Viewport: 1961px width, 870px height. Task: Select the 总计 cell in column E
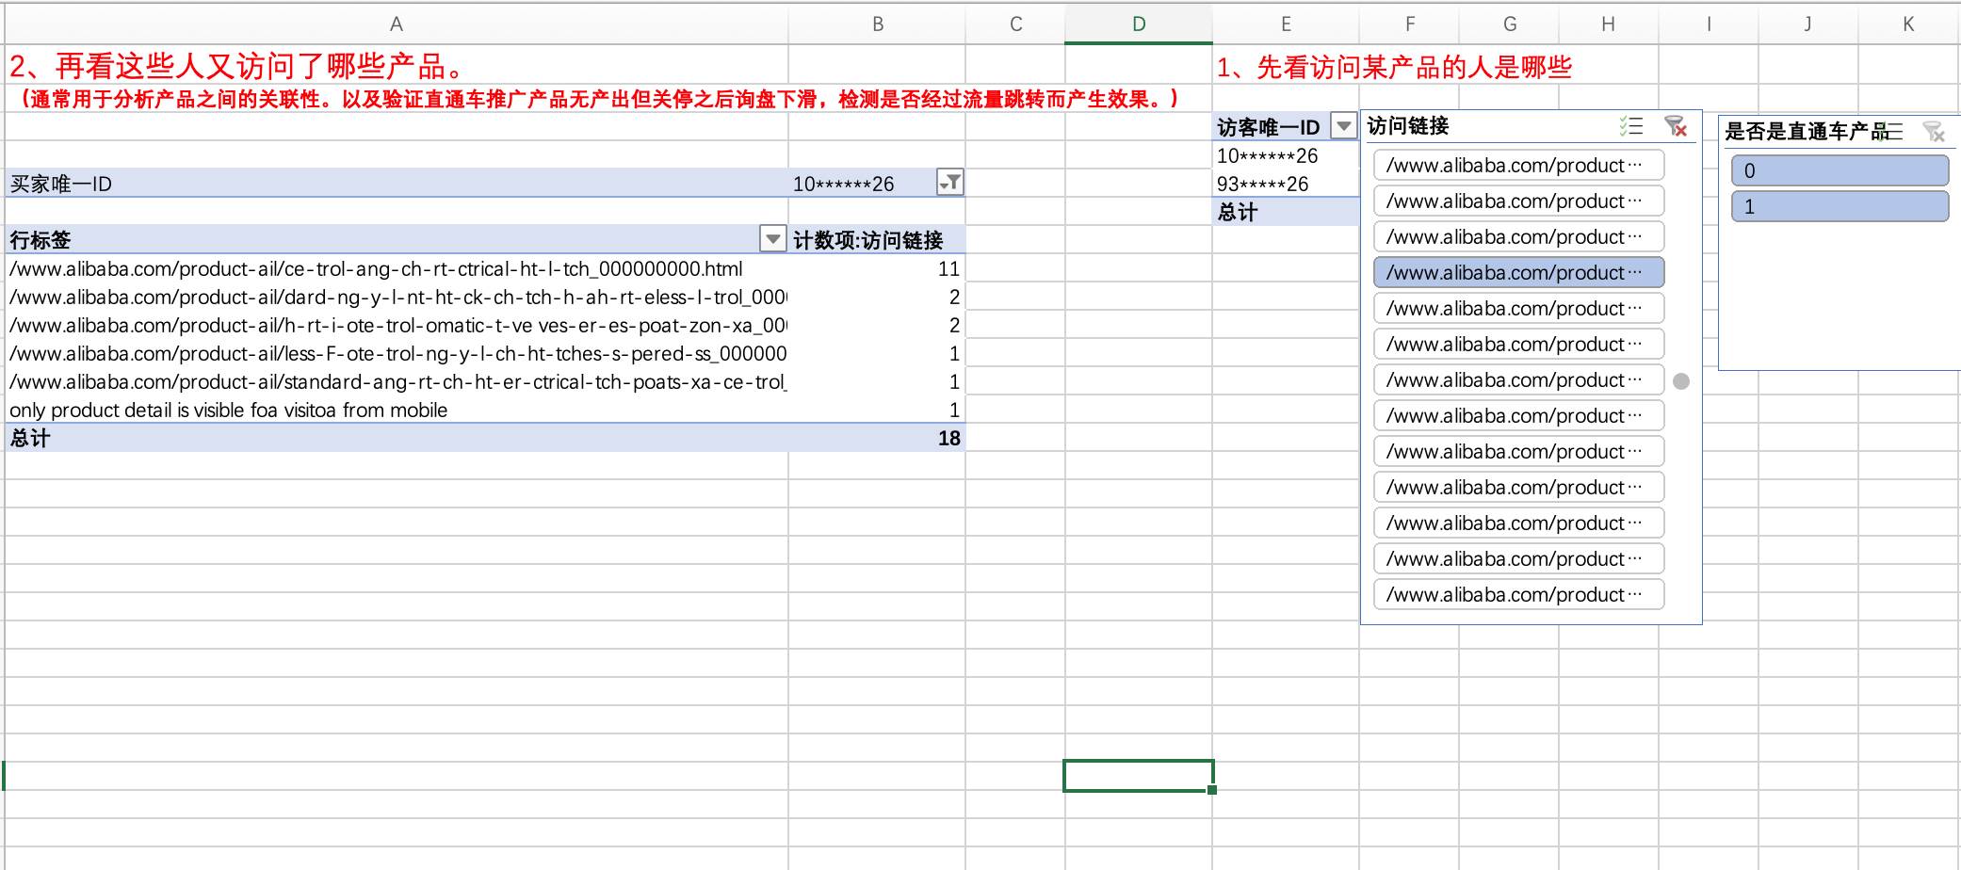[1286, 212]
